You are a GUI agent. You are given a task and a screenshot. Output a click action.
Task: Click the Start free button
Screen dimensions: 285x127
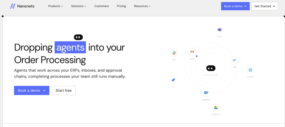64,90
